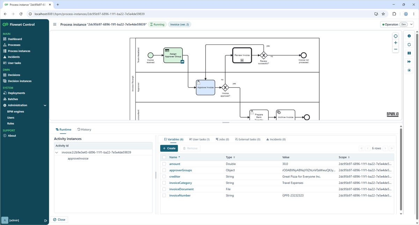Image resolution: width=419 pixels, height=225 pixels.
Task: Go to previous page of variables
Action: tap(368, 148)
